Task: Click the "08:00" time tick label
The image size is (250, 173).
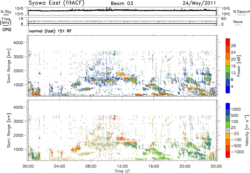Action: [91, 166]
